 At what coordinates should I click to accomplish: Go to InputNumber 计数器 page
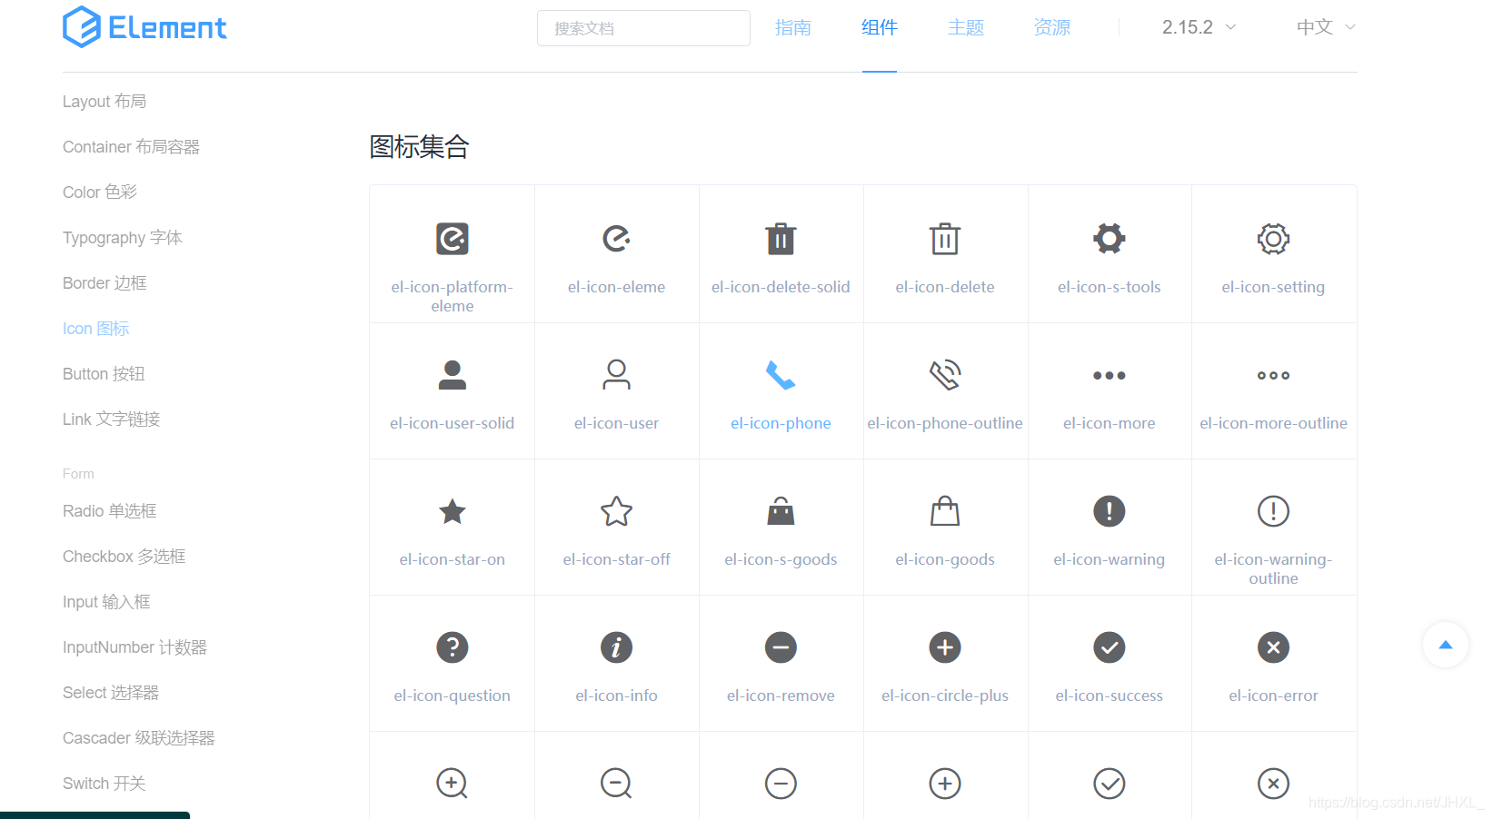pyautogui.click(x=135, y=647)
